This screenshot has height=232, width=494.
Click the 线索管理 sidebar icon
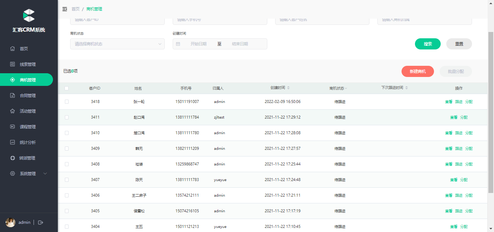click(x=12, y=64)
